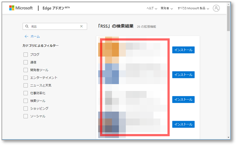The image size is (236, 145).
Task: Select the 「RSS」の検索結果 heading text
Action: 115,26
